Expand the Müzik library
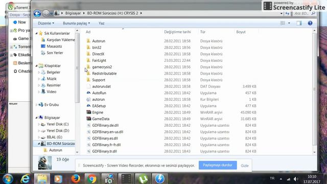Viewport: 327px width, 184px height. click(39, 79)
